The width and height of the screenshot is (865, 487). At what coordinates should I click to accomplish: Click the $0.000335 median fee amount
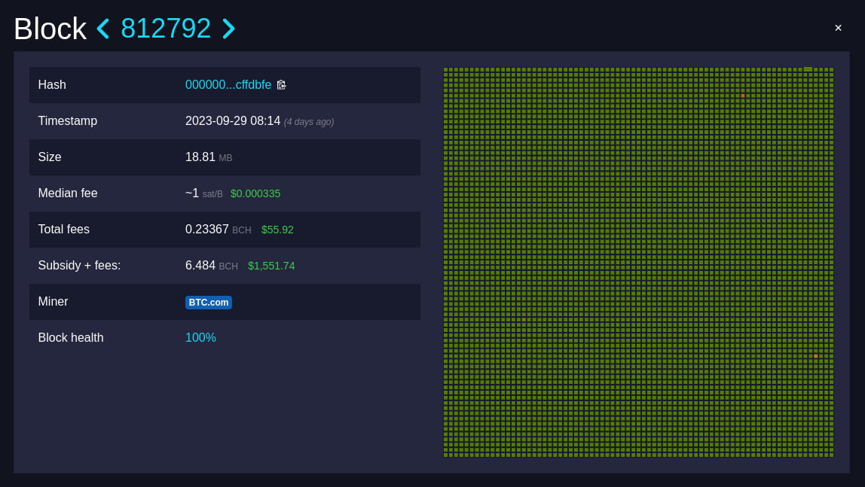point(255,193)
